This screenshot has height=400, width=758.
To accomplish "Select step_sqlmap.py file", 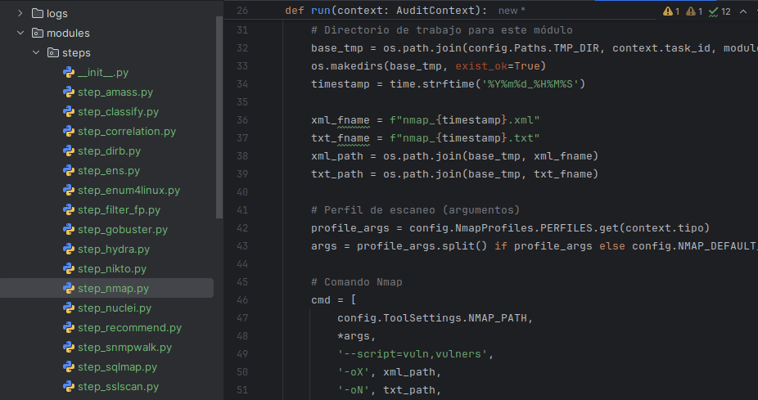I will coord(118,366).
